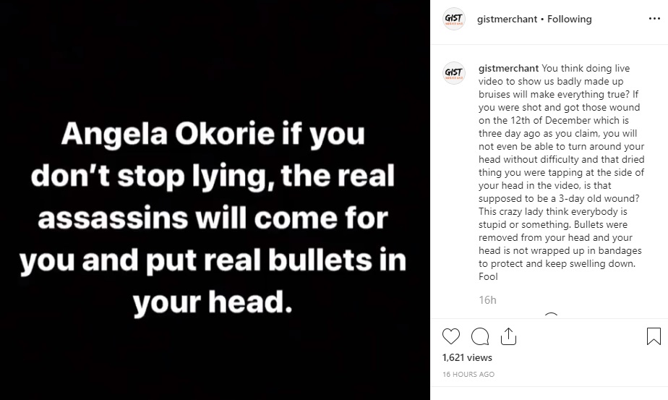Like the post with the heart icon
Screen dimensions: 668x400
click(x=450, y=336)
